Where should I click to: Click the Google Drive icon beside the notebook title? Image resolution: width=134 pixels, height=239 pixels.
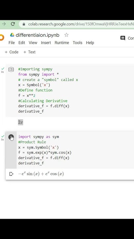point(12,35)
